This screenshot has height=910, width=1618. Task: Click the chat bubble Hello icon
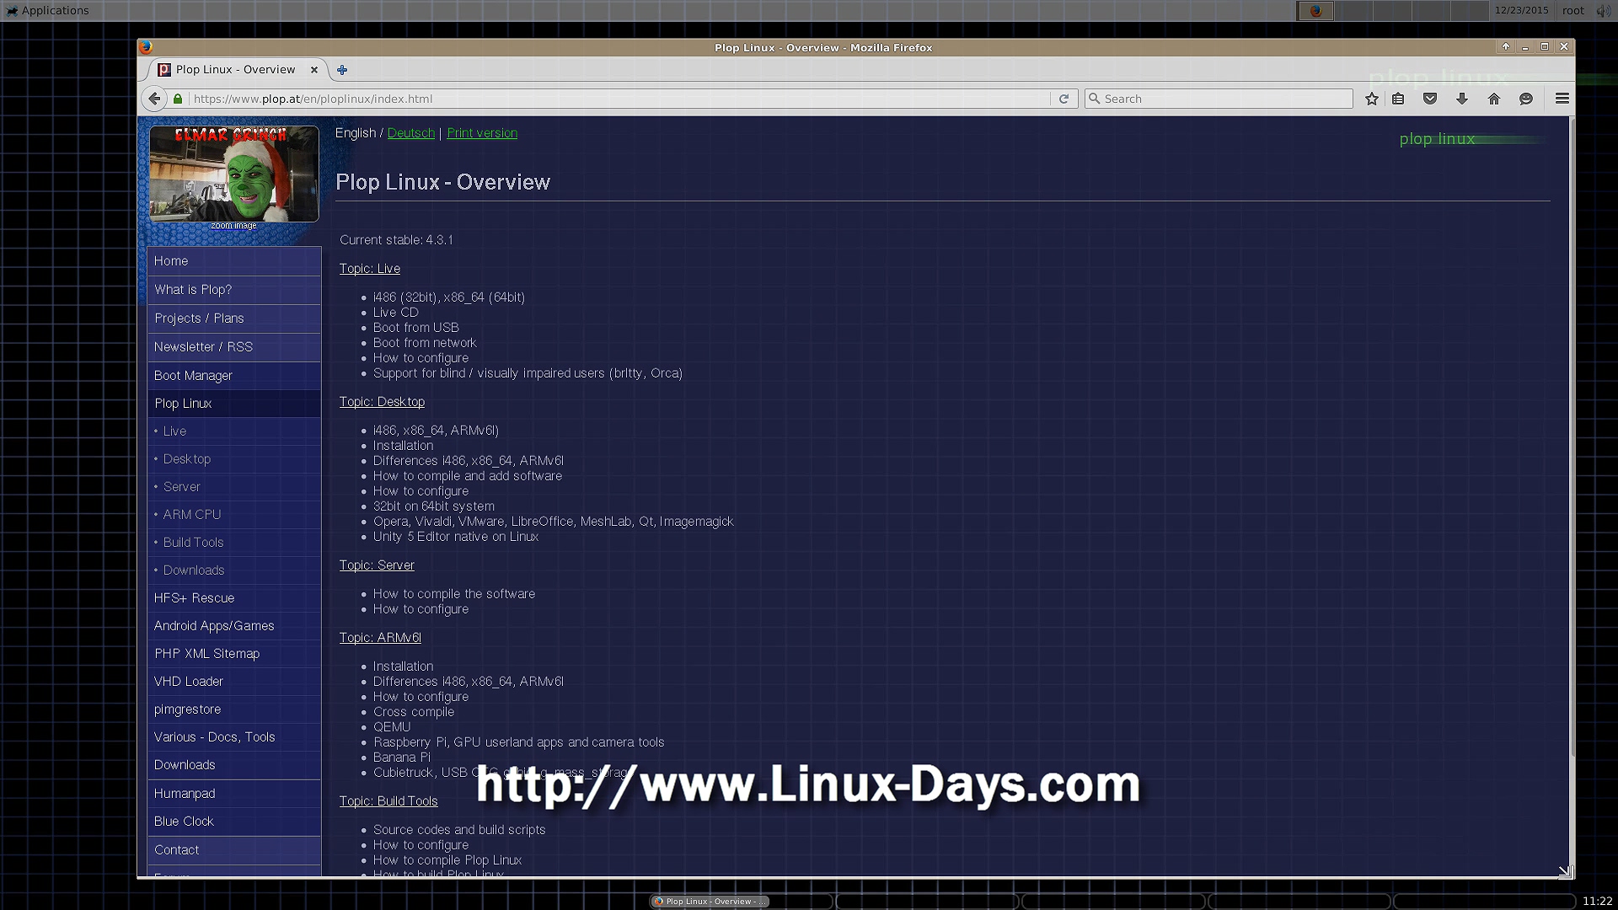coord(1526,99)
